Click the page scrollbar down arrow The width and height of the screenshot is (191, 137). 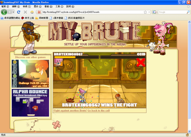(x=189, y=131)
